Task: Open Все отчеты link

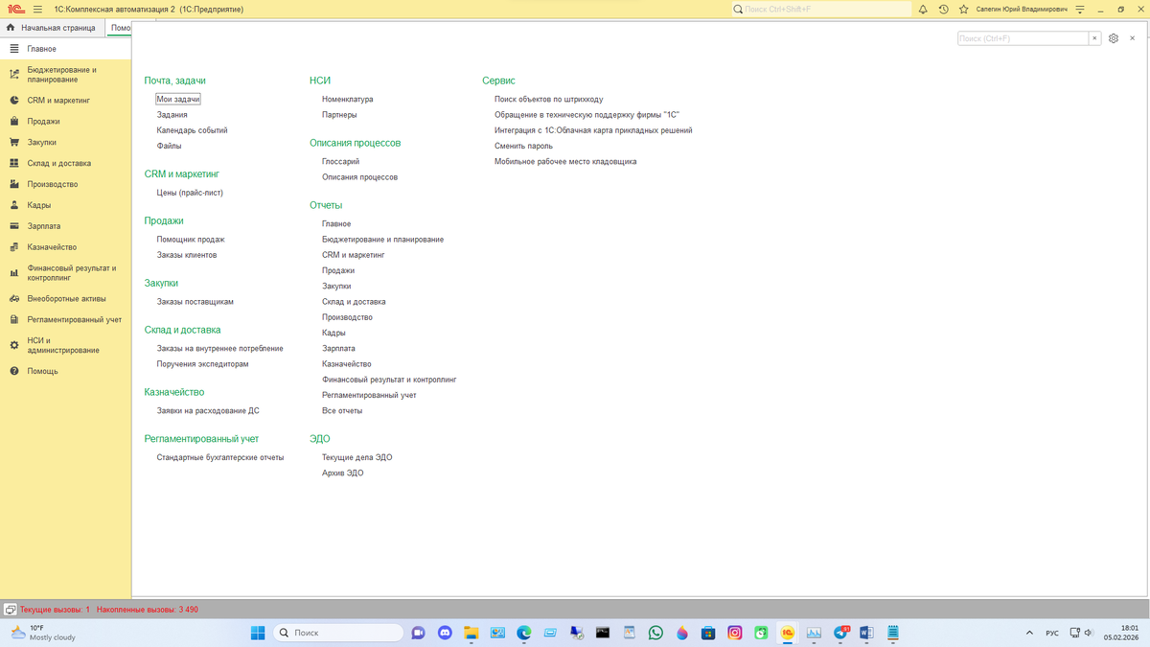Action: pos(342,411)
